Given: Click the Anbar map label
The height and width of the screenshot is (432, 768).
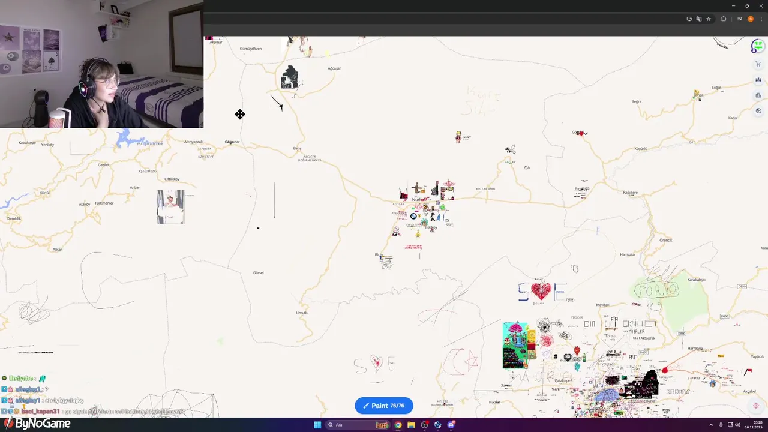Looking at the screenshot, I should 134,187.
